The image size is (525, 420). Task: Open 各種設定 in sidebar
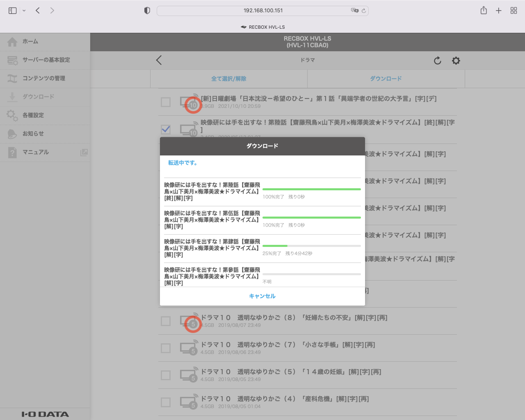[x=45, y=115]
